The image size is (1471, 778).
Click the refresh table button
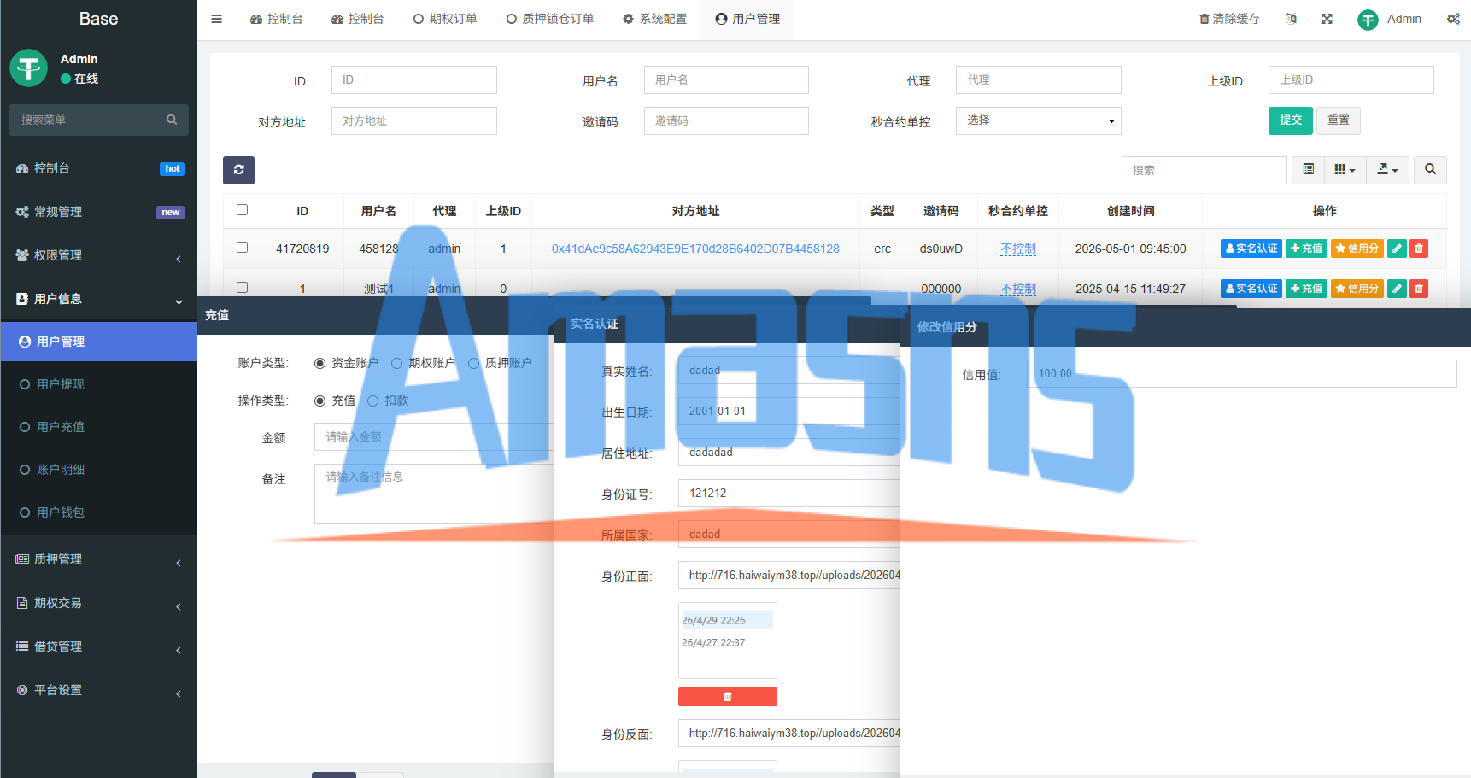coord(238,170)
